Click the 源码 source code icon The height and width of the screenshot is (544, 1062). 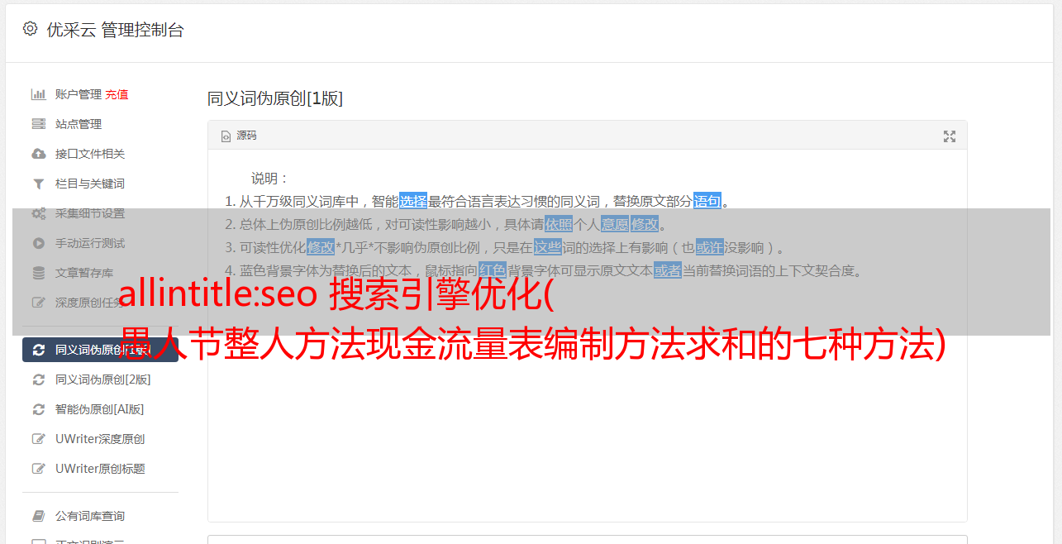pyautogui.click(x=226, y=136)
